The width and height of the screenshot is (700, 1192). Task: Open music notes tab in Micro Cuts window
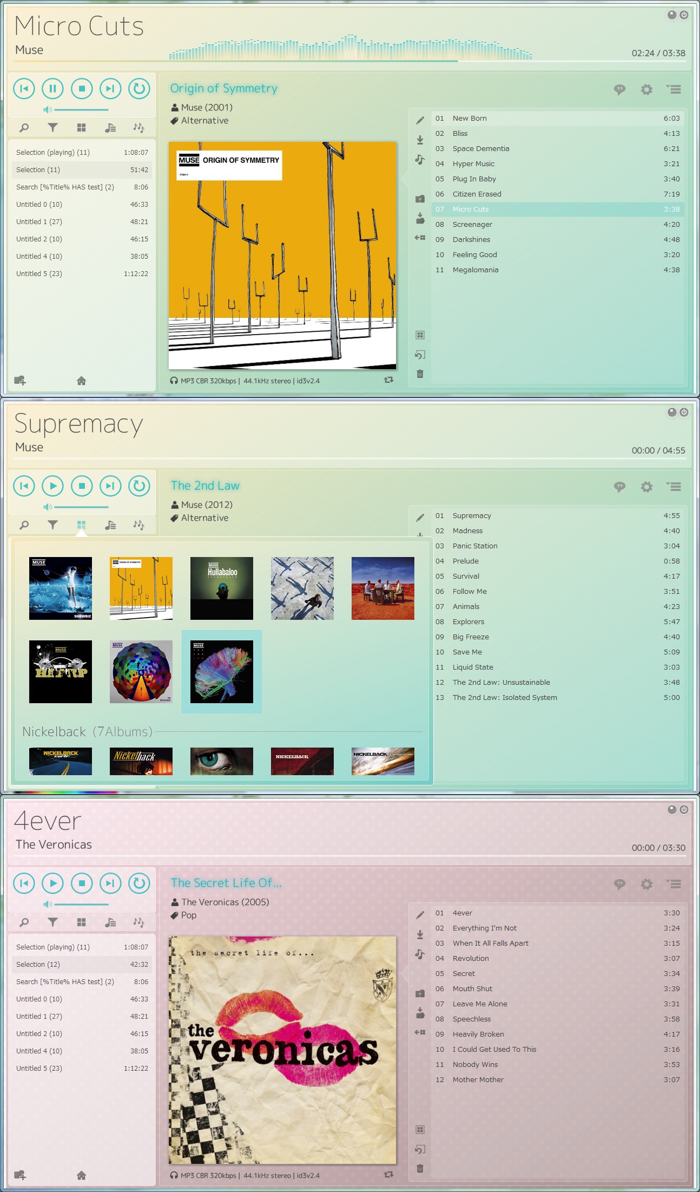[x=139, y=128]
